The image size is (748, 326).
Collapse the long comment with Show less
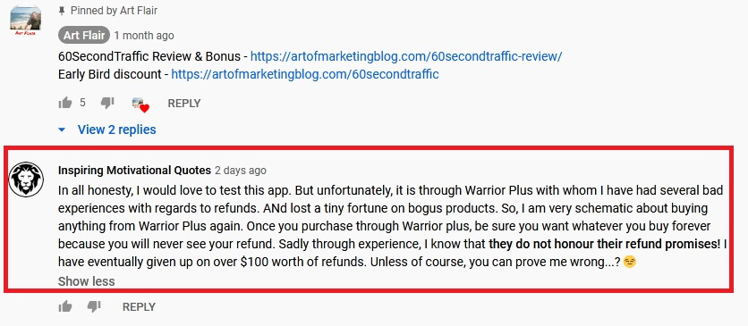click(87, 281)
